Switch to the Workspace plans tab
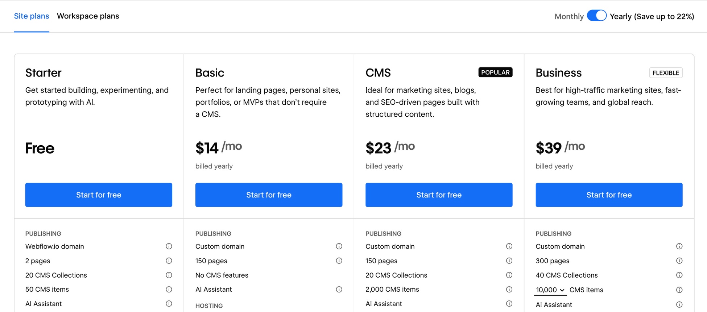This screenshot has width=707, height=312. (x=88, y=16)
